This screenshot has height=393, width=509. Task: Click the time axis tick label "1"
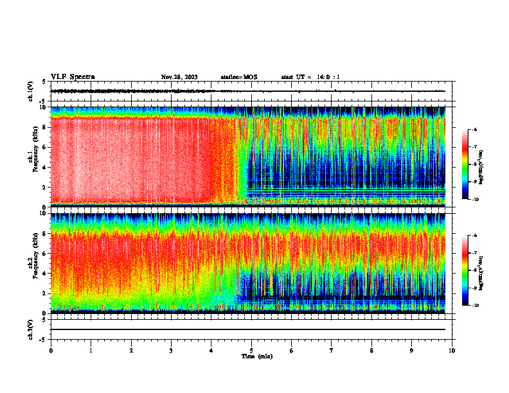(91, 351)
